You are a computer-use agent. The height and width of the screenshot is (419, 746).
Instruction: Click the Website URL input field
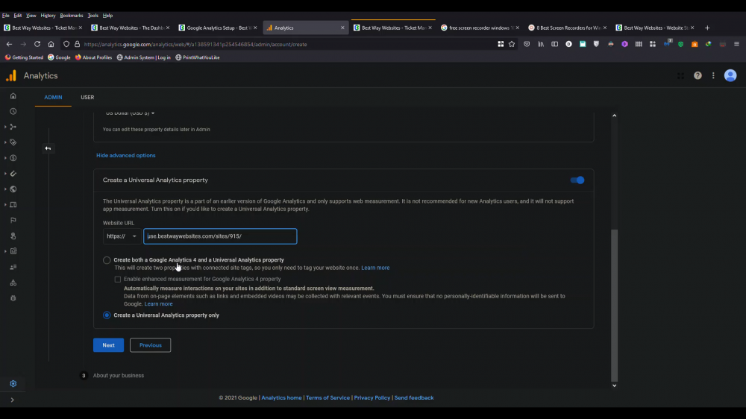click(x=220, y=236)
